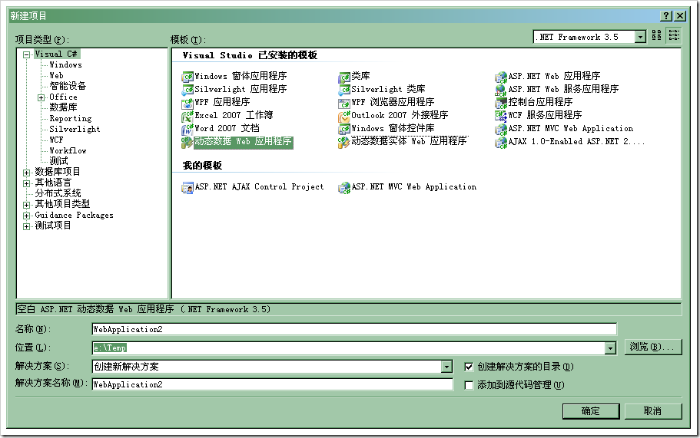Select 数据库 under Visual C#
This screenshot has width=700, height=438.
63,107
